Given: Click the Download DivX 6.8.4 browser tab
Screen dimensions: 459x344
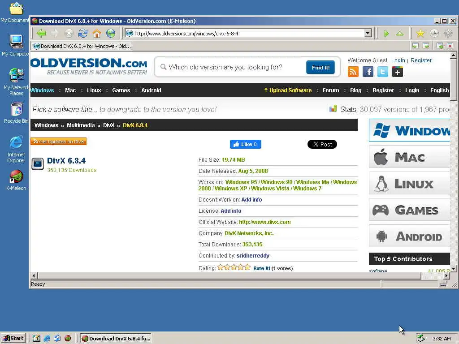Looking at the screenshot, I should pos(82,46).
